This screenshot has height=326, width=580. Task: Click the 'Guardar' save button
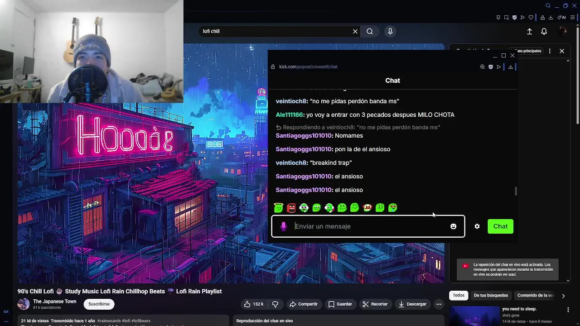(x=340, y=304)
